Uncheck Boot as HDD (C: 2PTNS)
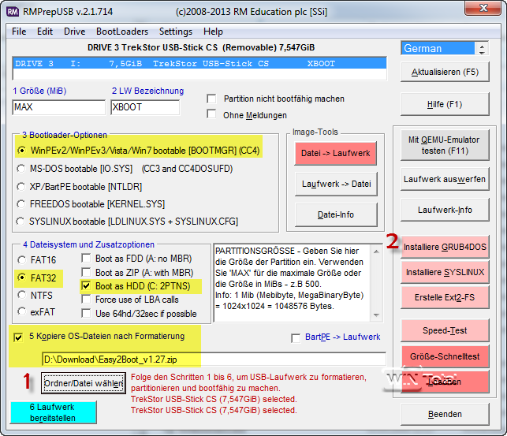This screenshot has height=436, width=507. 86,286
